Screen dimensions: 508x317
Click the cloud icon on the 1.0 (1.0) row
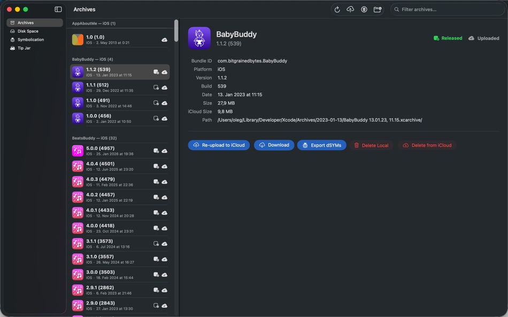point(165,40)
